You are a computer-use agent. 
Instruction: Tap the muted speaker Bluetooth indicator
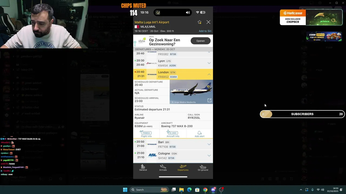(188, 12)
